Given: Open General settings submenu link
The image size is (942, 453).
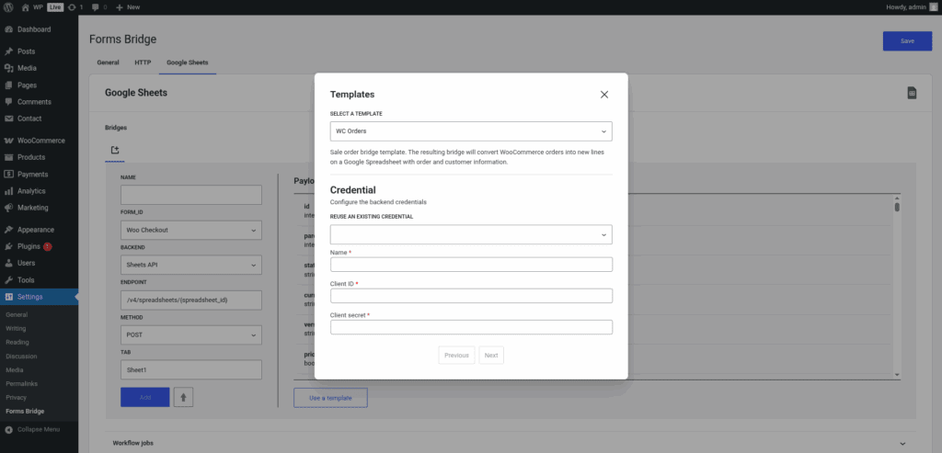Looking at the screenshot, I should (x=17, y=314).
